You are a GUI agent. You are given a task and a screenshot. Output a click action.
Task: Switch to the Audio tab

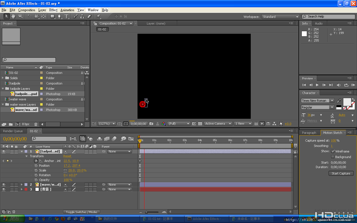pyautogui.click(x=319, y=23)
